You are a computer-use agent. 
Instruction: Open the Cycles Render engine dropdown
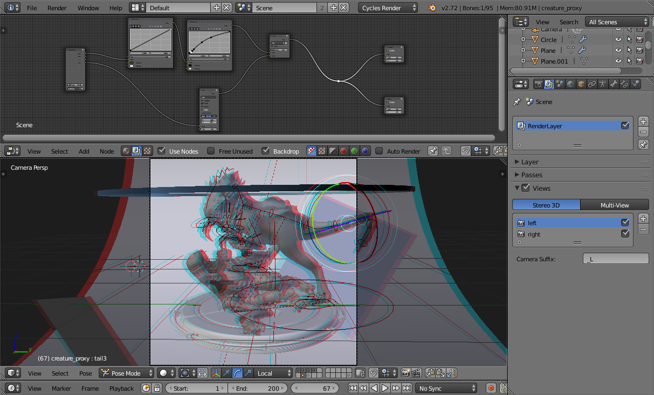388,8
